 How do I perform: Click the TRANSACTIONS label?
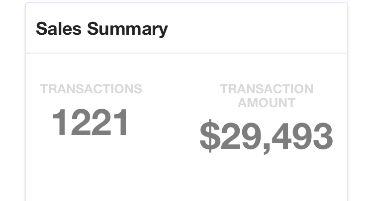[91, 89]
